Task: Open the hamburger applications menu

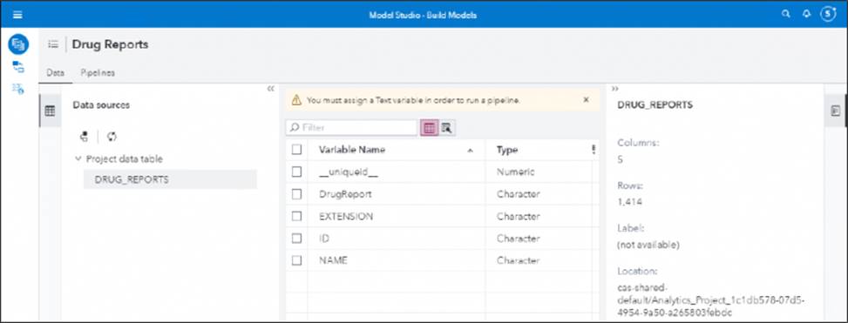Action: 17,15
